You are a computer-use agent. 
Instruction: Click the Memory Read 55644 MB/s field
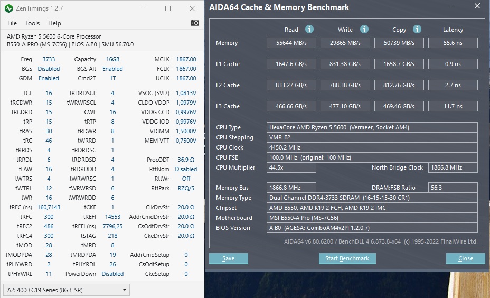(292, 43)
